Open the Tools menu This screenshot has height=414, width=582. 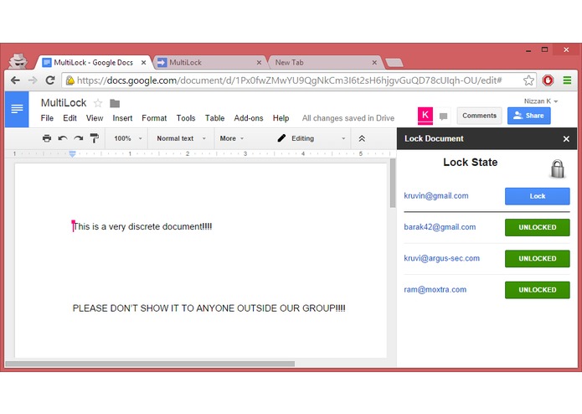tap(186, 118)
